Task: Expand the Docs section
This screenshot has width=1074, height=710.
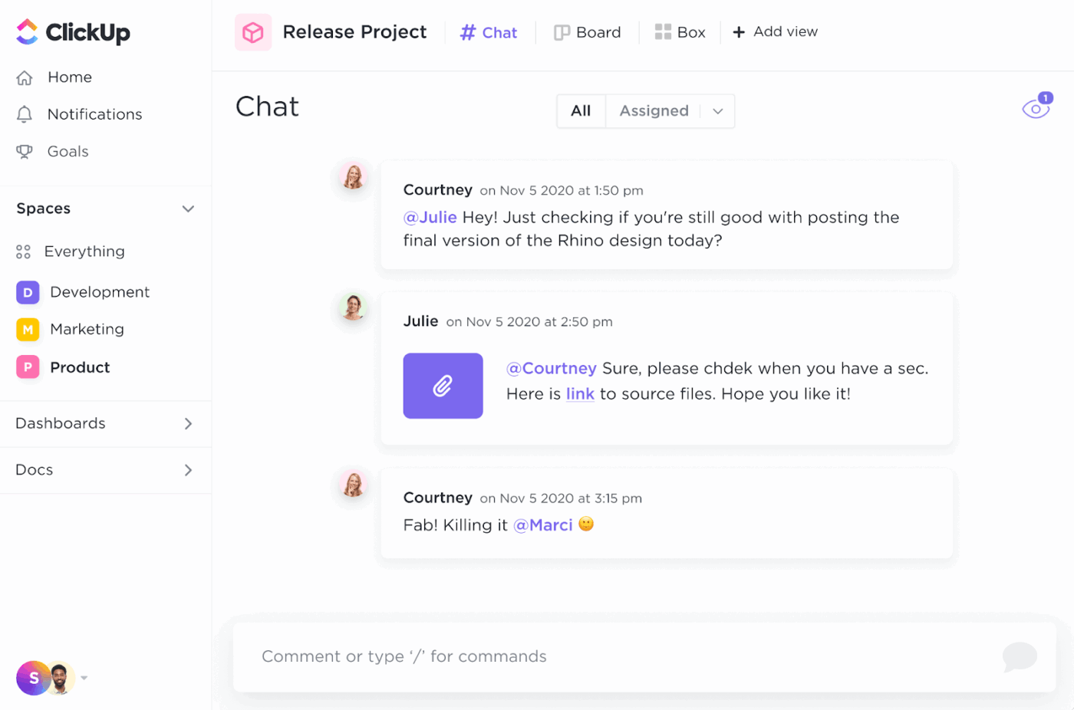Action: click(x=188, y=470)
